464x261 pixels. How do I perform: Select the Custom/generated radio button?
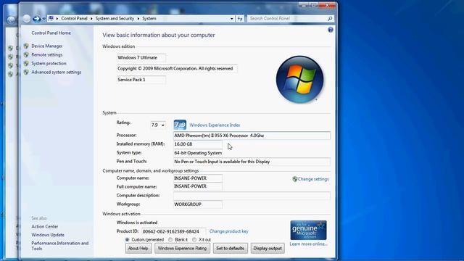[128, 239]
